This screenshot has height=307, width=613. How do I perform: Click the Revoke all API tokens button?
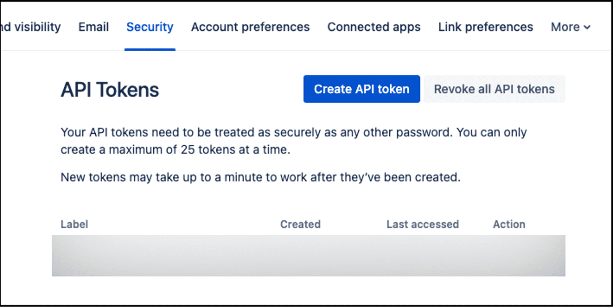pos(494,89)
